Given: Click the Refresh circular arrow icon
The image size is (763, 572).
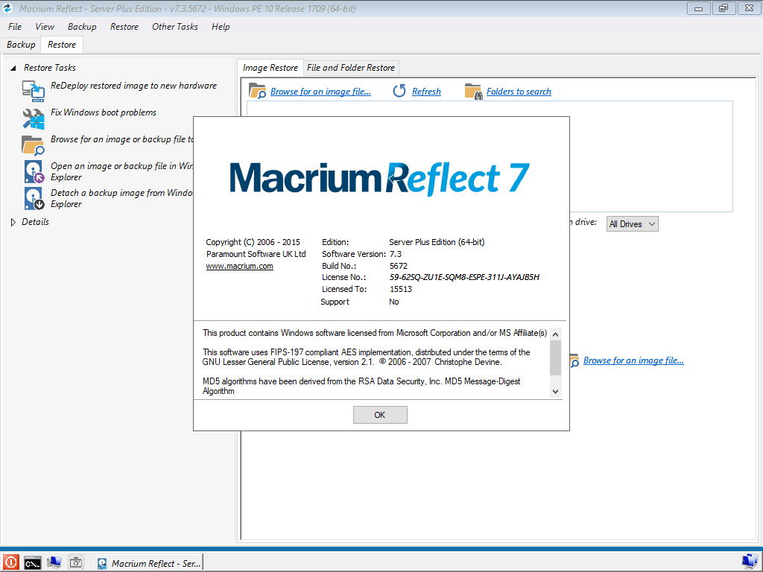Looking at the screenshot, I should [x=399, y=91].
